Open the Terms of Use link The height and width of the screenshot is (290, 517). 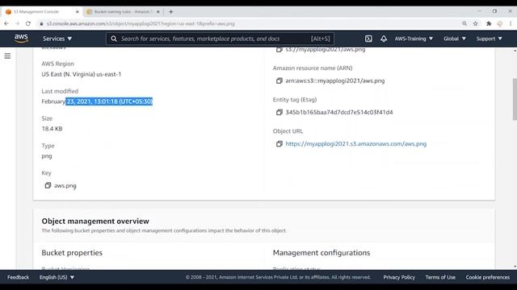pos(440,277)
